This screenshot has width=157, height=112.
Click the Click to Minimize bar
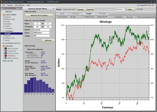click(11, 8)
